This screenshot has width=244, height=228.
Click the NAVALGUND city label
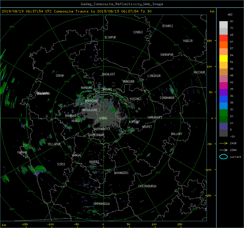coord(90,110)
